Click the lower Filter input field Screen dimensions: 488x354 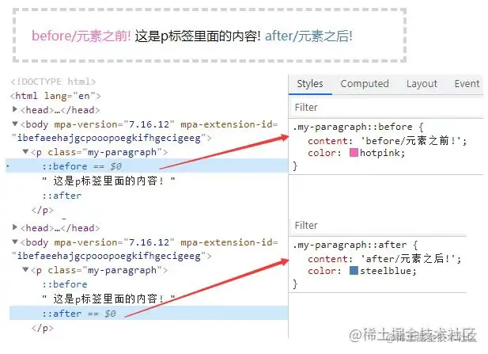point(378,225)
